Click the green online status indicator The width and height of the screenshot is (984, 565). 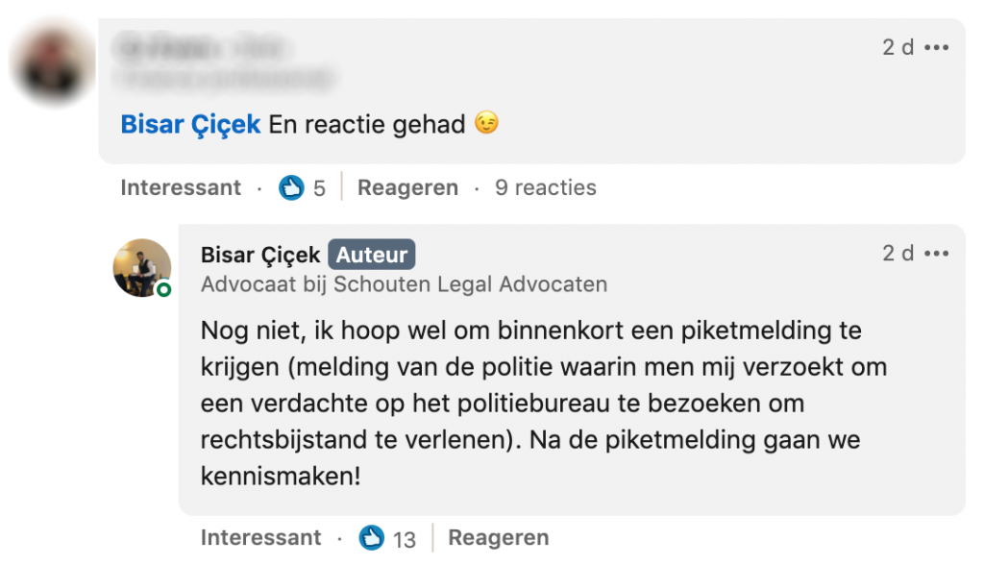(164, 289)
